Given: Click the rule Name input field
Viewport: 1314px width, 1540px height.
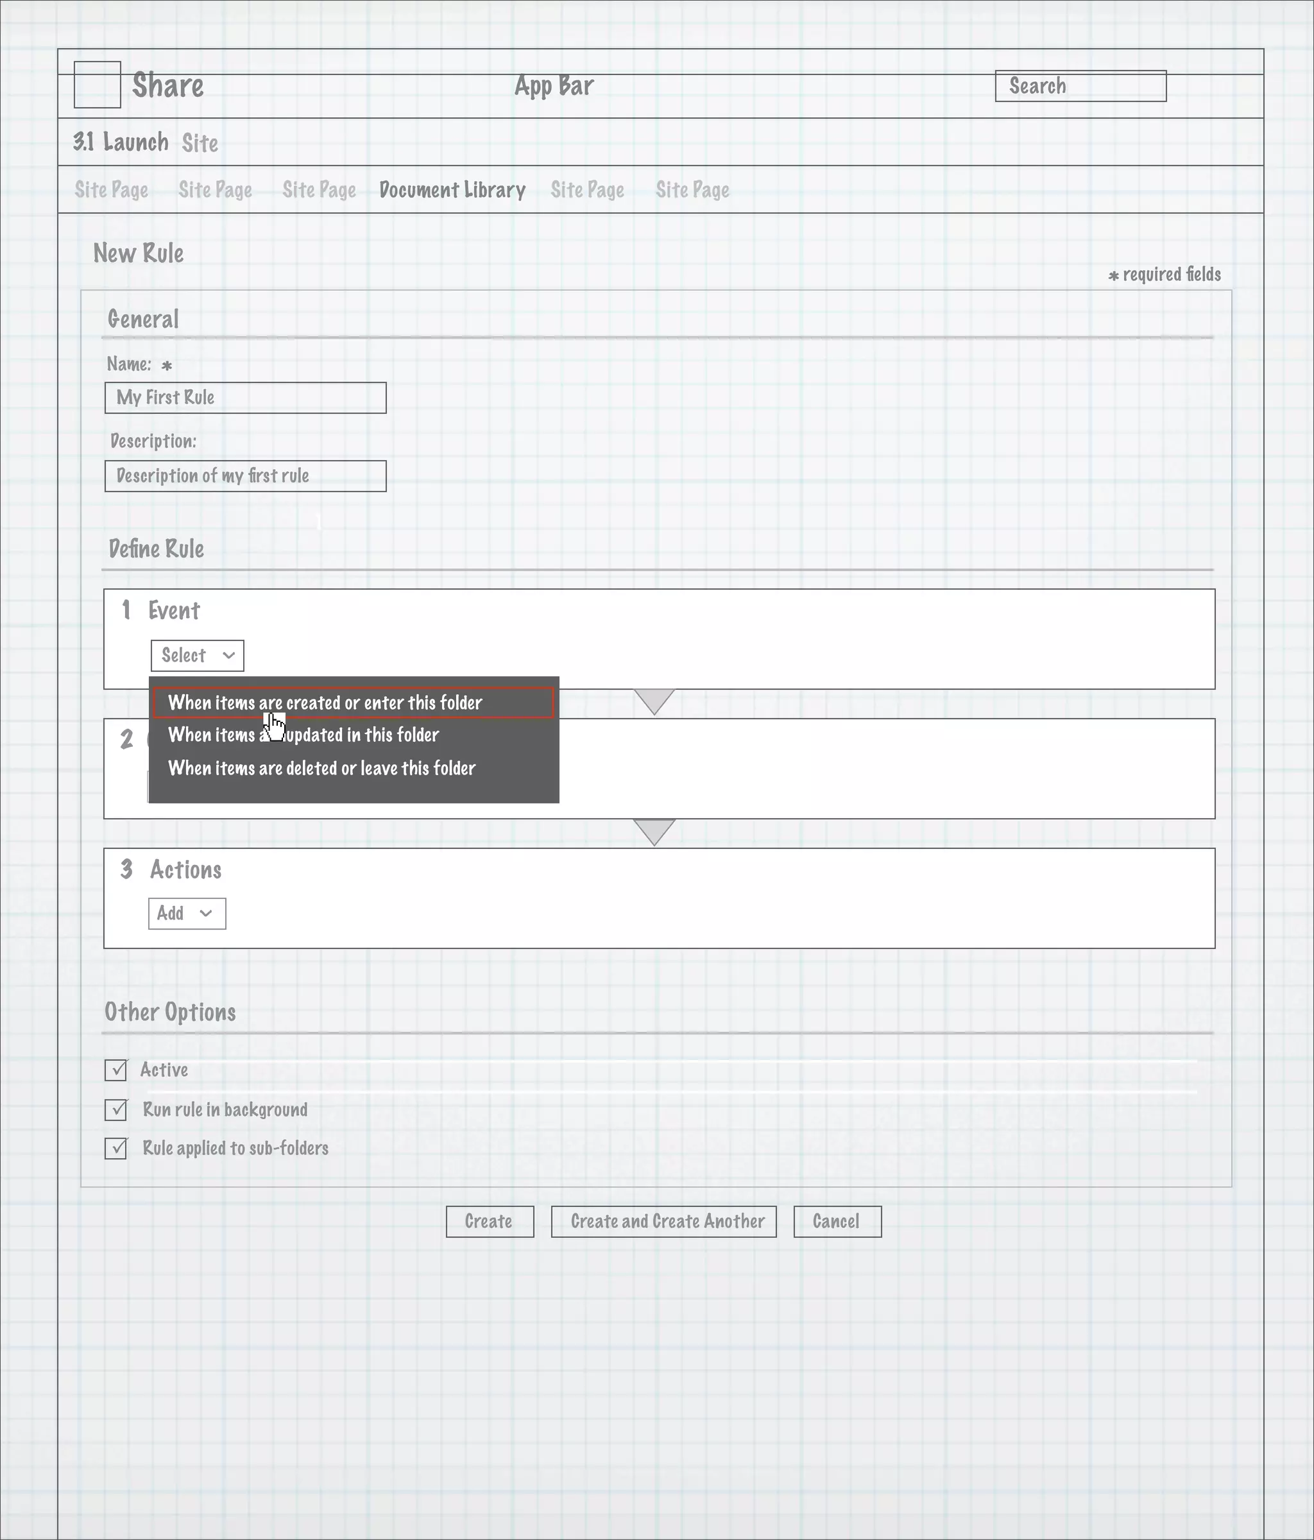Looking at the screenshot, I should (x=245, y=398).
